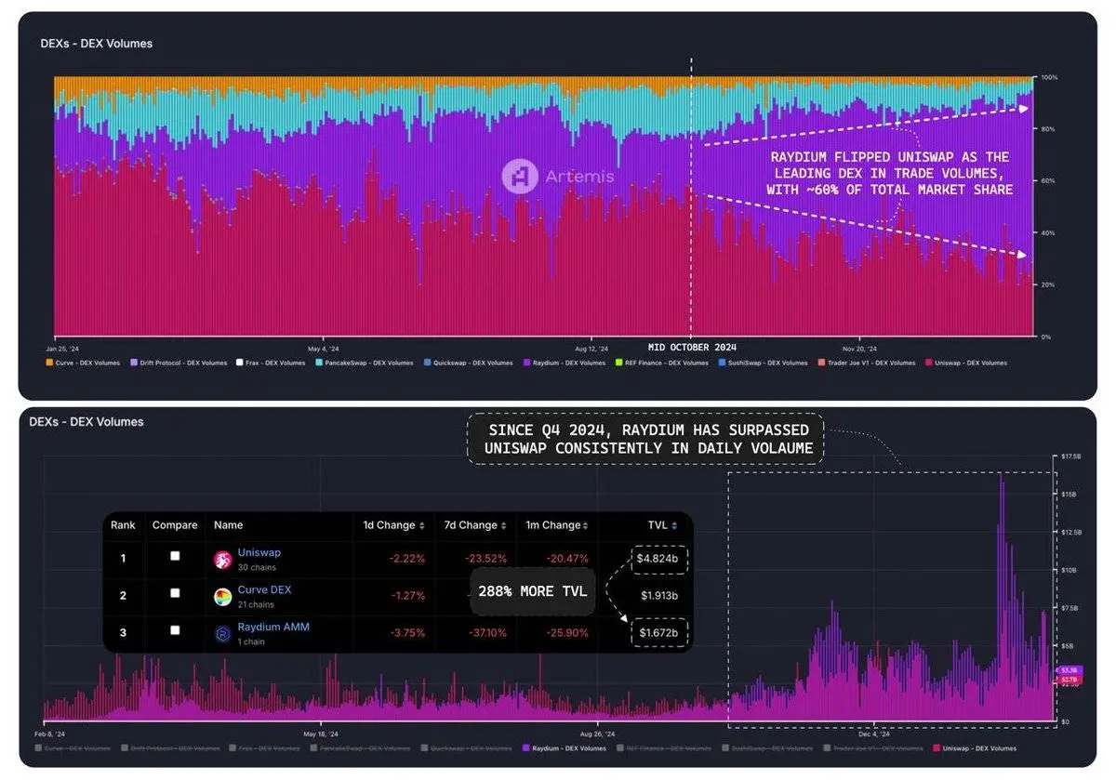Click the MID OCTOBER 2024 chart marker
This screenshot has width=1116, height=780.
coord(692,347)
